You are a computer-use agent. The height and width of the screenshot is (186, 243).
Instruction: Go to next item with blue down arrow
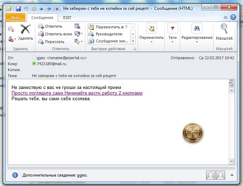(x=49, y=8)
